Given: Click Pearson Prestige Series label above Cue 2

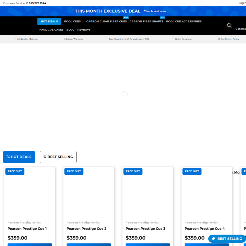Looking at the screenshot, I should coord(83,222).
